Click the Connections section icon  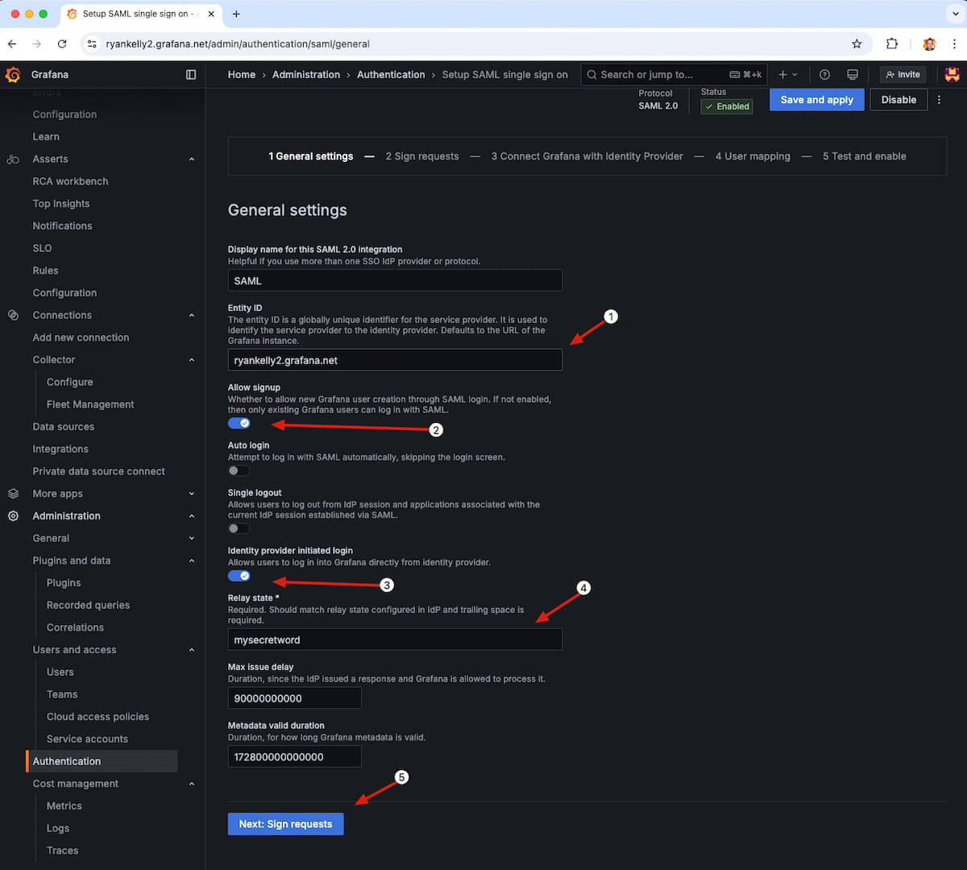tap(13, 315)
